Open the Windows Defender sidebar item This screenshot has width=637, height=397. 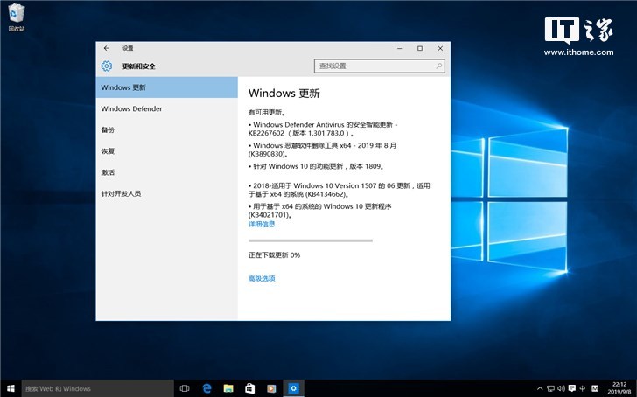(166, 108)
